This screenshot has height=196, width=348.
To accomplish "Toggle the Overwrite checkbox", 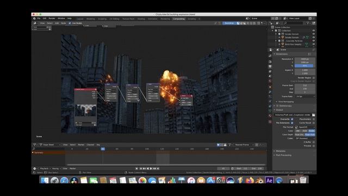I will [x=292, y=119].
